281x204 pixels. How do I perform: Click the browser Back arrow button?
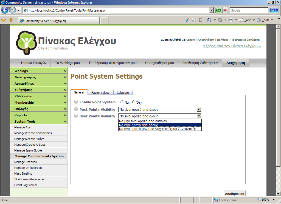[5, 10]
